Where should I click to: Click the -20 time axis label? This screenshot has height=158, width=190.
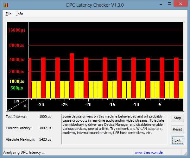[88, 105]
